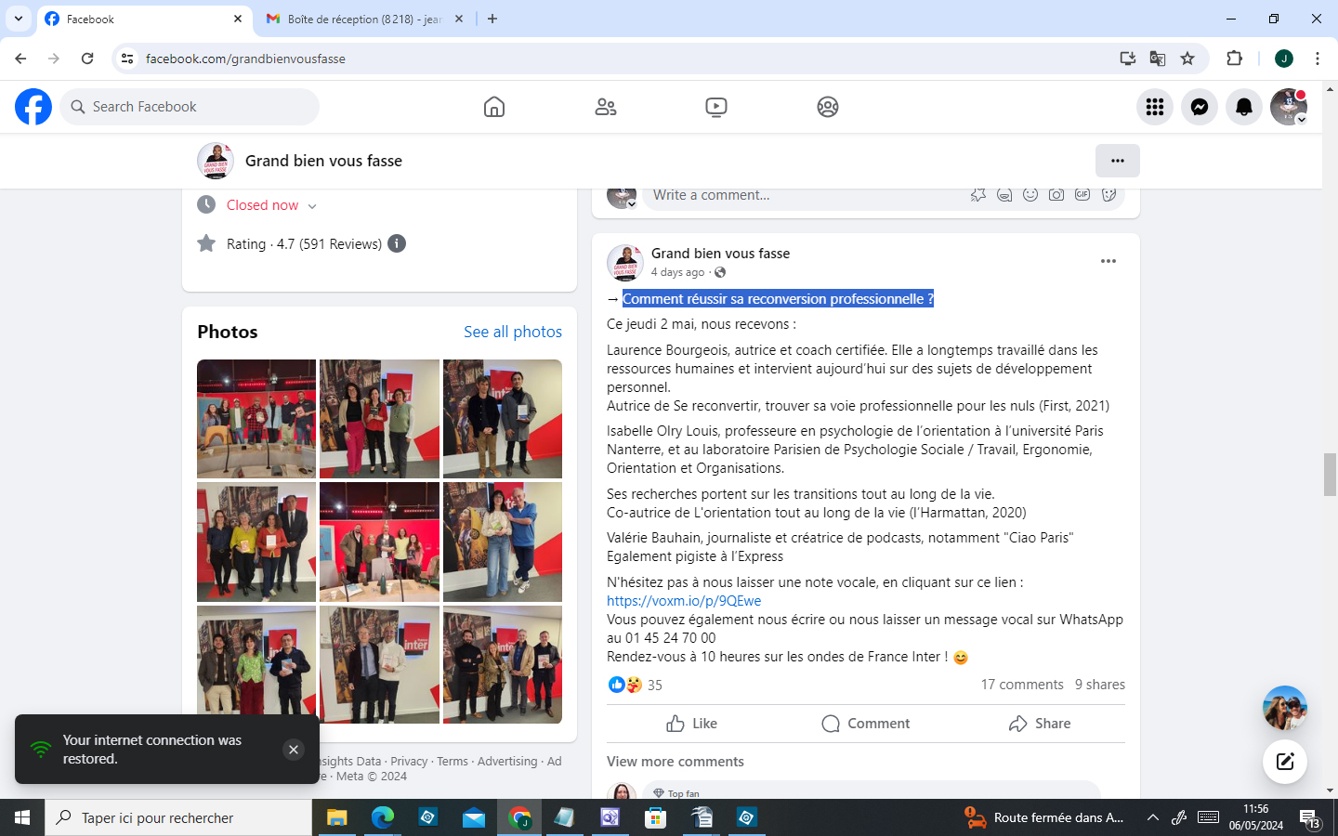Show hidden system tray icons

tap(1153, 817)
